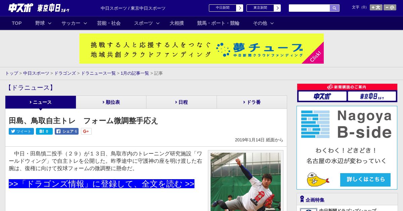403x211 pixels.
Task: Switch to 順位表 tab
Action: point(111,102)
